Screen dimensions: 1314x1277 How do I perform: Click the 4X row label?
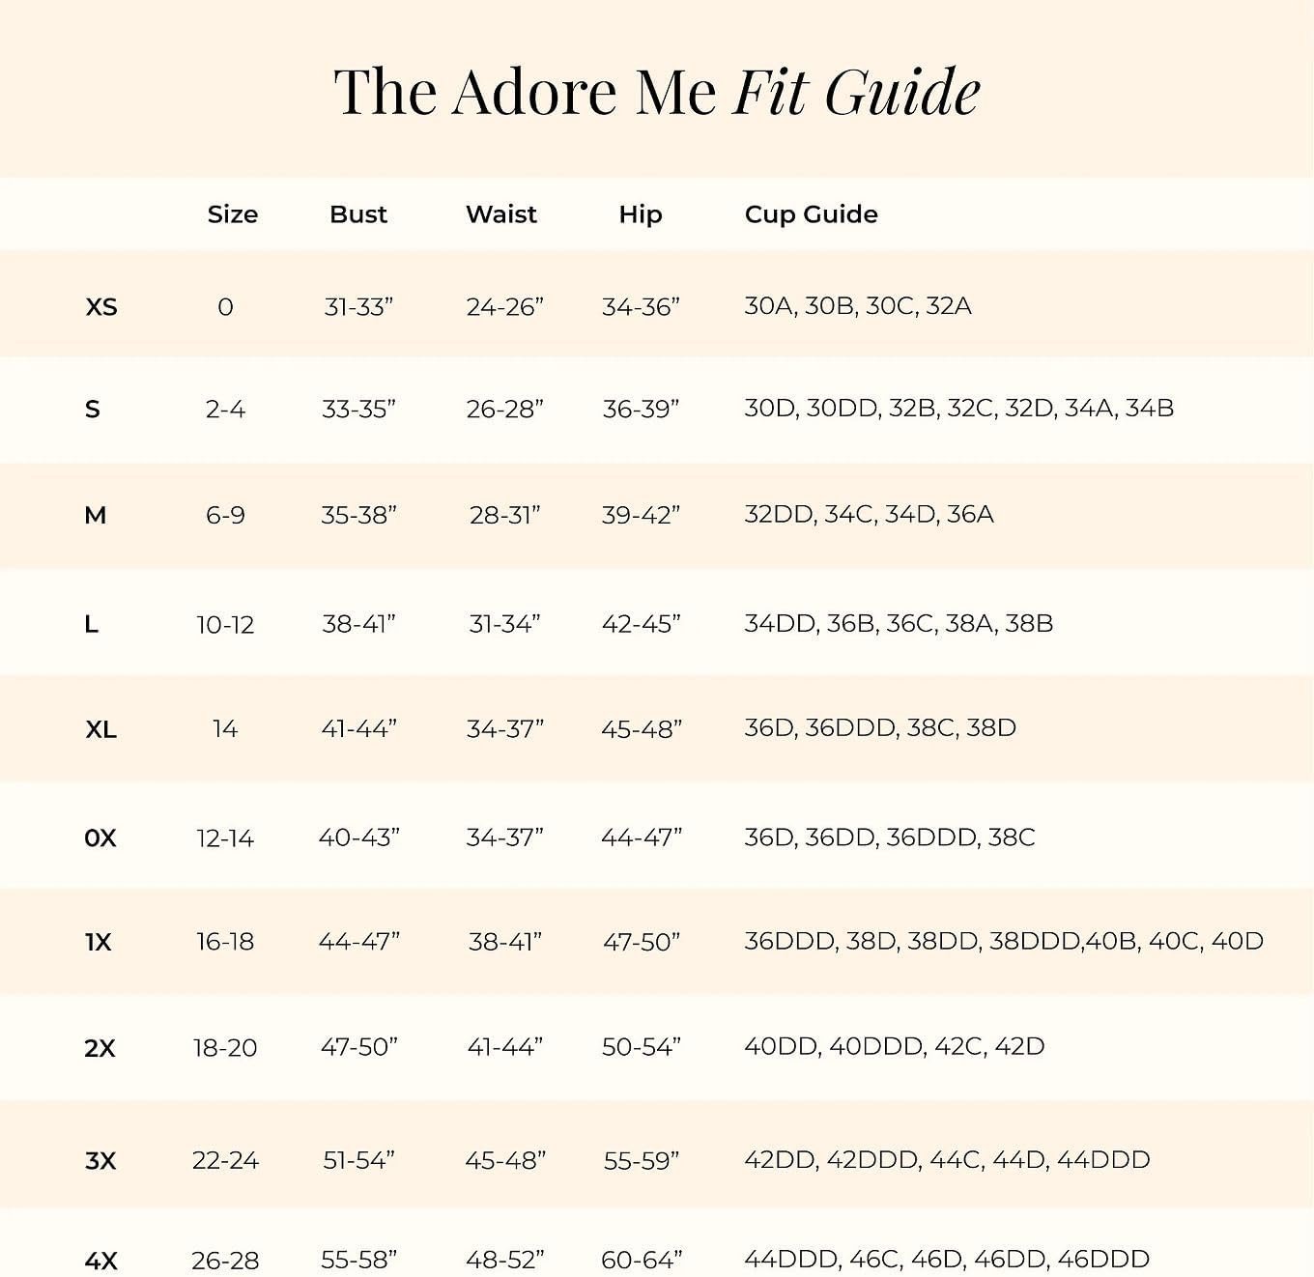[100, 1261]
